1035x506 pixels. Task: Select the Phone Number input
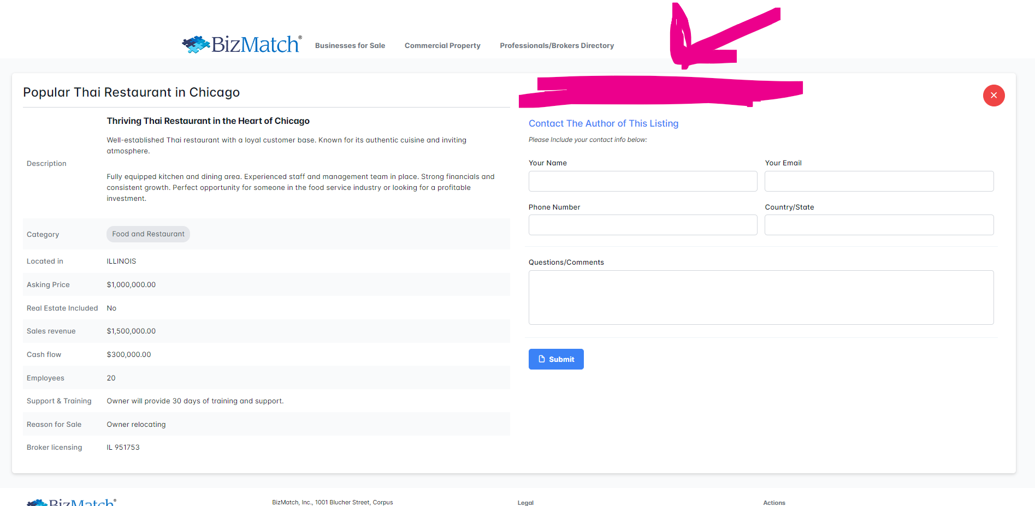[x=642, y=225]
